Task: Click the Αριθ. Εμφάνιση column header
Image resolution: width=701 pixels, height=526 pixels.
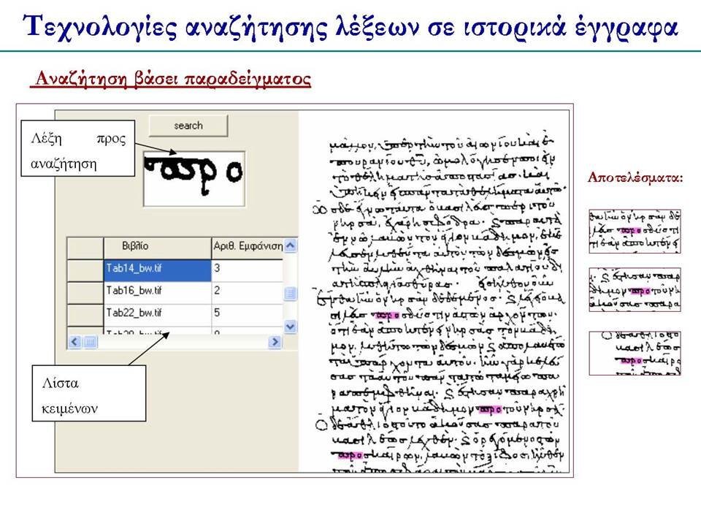Action: click(248, 248)
